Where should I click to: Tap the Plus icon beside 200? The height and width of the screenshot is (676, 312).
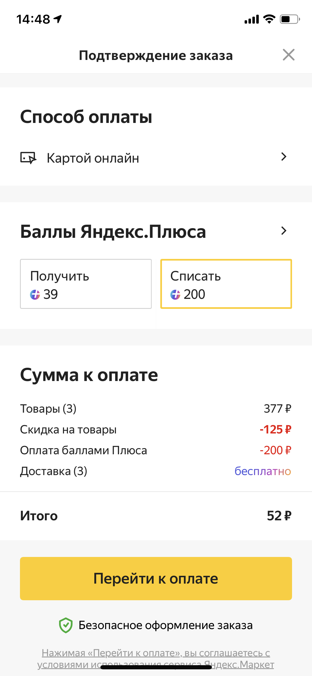(x=175, y=294)
